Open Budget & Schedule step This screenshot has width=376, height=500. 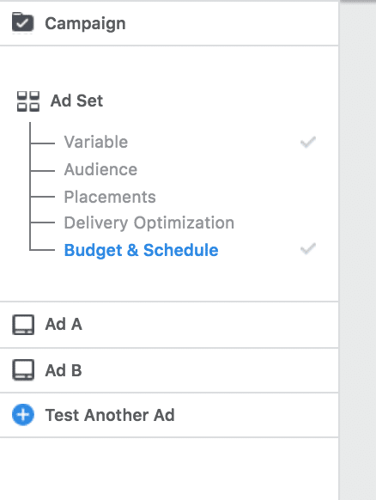tap(141, 250)
